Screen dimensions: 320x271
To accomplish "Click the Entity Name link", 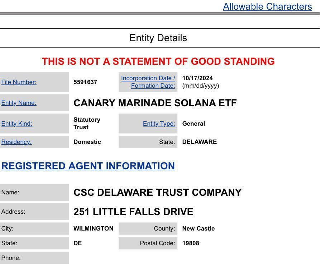I will [x=19, y=103].
